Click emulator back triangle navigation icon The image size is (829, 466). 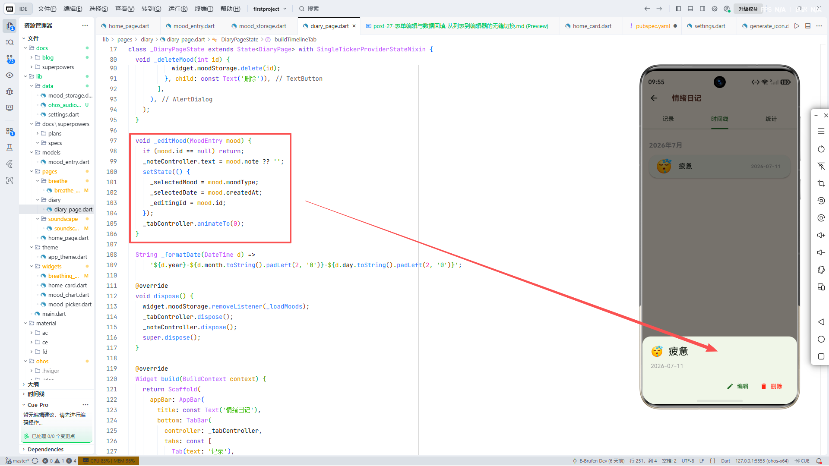(x=821, y=322)
